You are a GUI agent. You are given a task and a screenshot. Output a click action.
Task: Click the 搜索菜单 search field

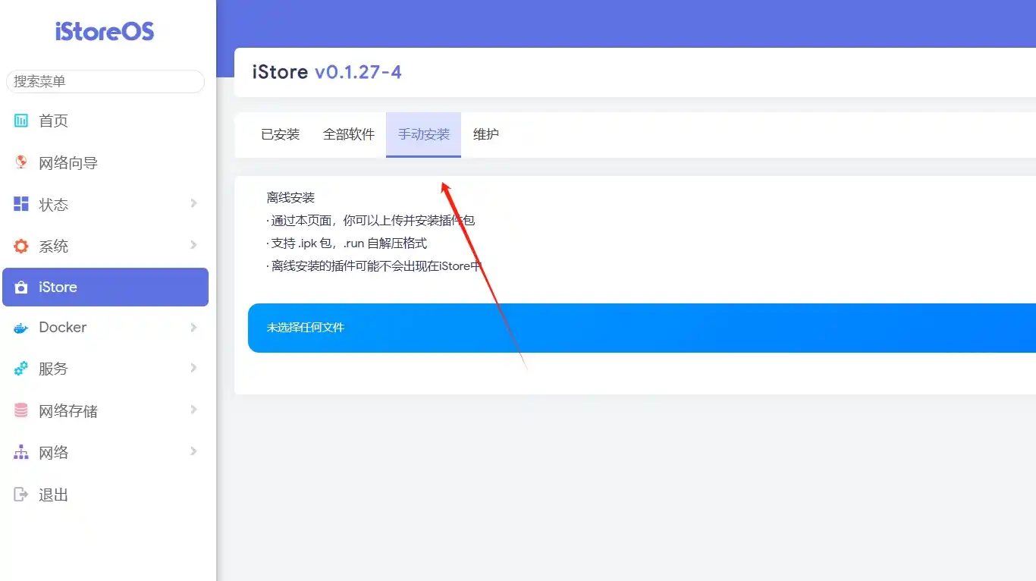105,81
